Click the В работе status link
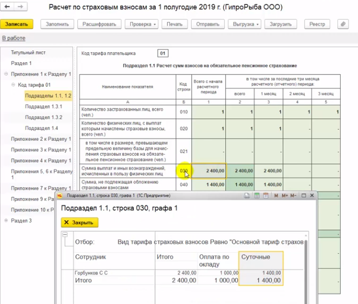358x304 pixels. [x=13, y=38]
